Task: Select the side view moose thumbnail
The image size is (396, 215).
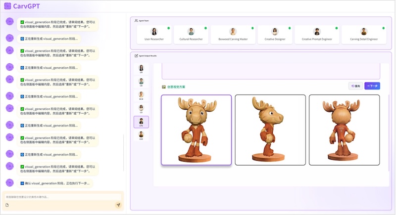Action: point(270,130)
